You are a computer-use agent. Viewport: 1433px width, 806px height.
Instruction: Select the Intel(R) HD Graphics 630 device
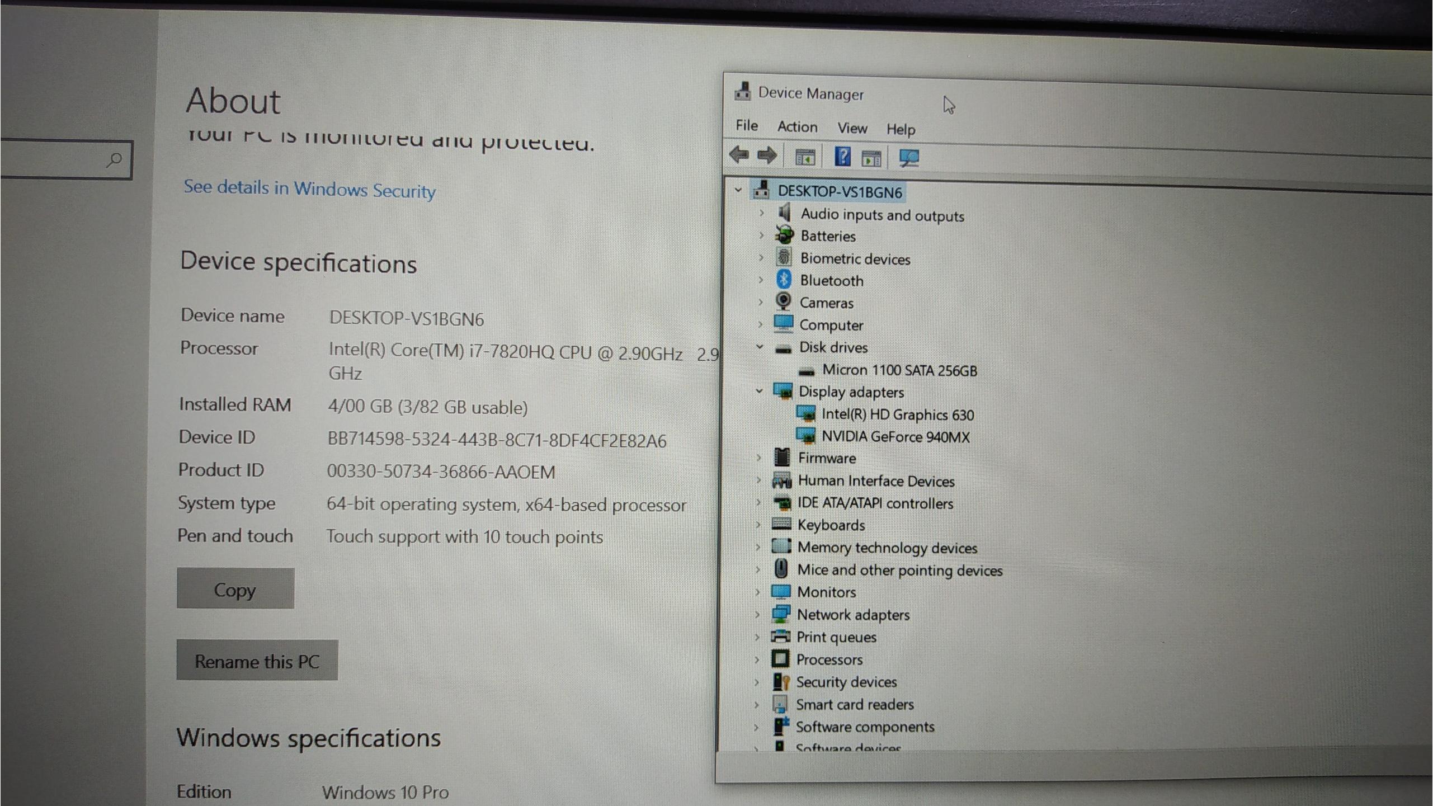pyautogui.click(x=897, y=414)
